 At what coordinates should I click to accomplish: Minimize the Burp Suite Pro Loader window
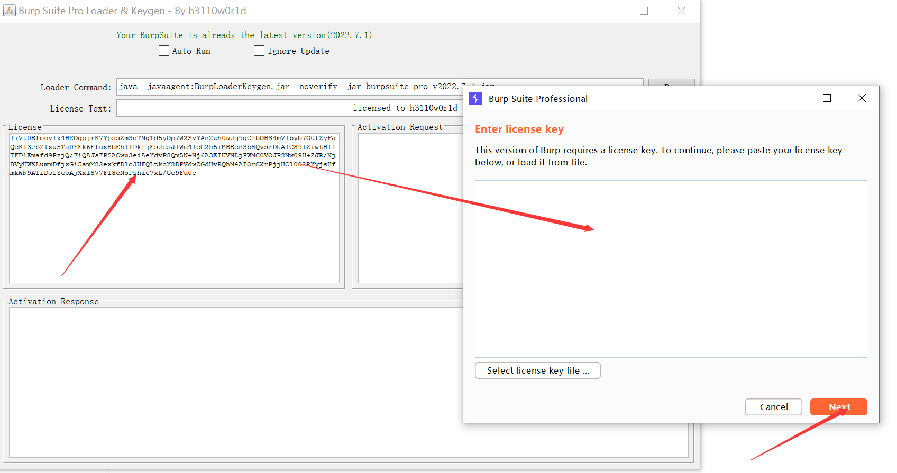click(607, 11)
